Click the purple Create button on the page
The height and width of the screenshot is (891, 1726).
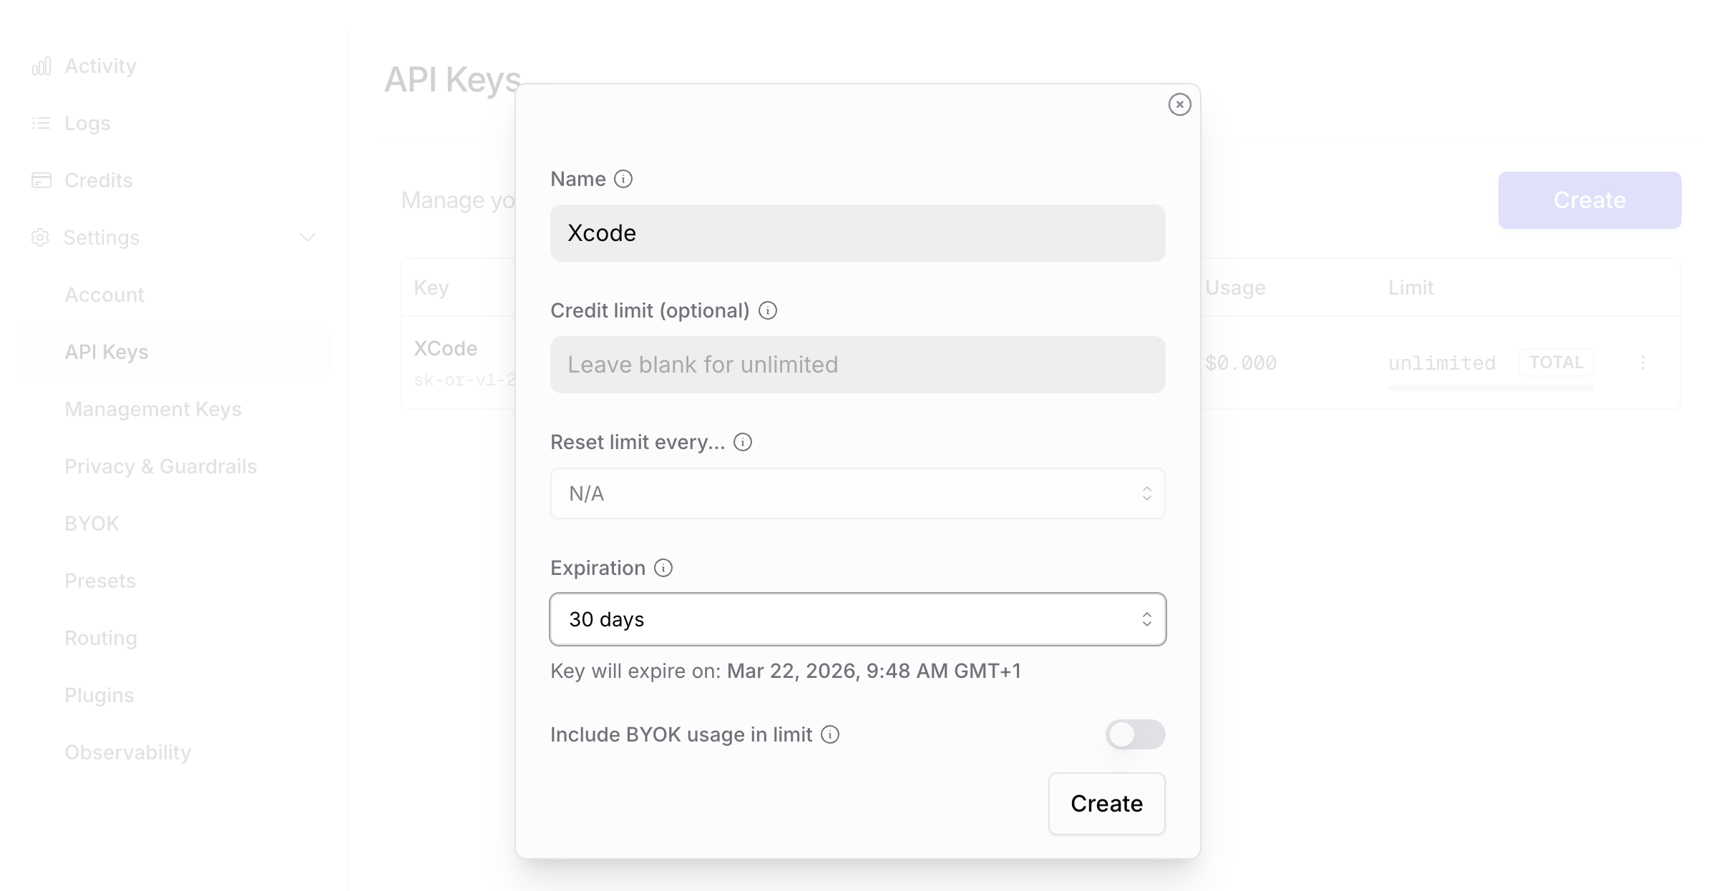click(x=1589, y=200)
